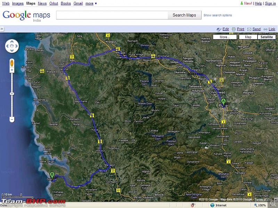This screenshot has width=278, height=208.
Task: Click the Print link
Action: (240, 29)
